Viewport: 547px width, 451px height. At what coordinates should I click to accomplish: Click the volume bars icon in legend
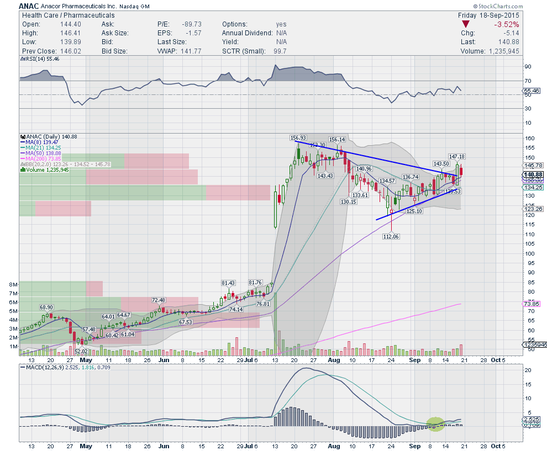[23, 169]
